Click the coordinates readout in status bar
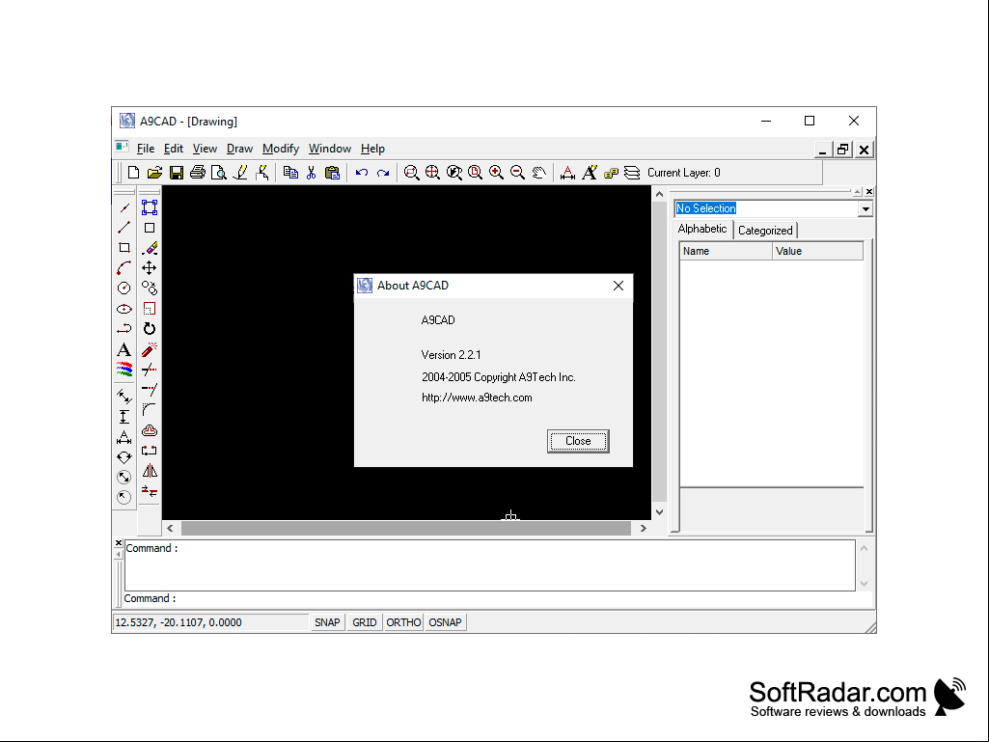 210,622
